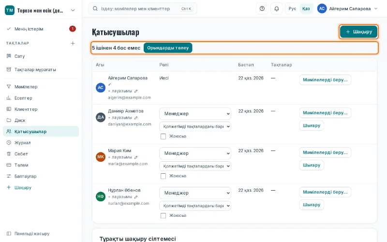Click Мәмілелерді беру for Данияр Ахметов
The image size is (387, 242).
point(325,113)
